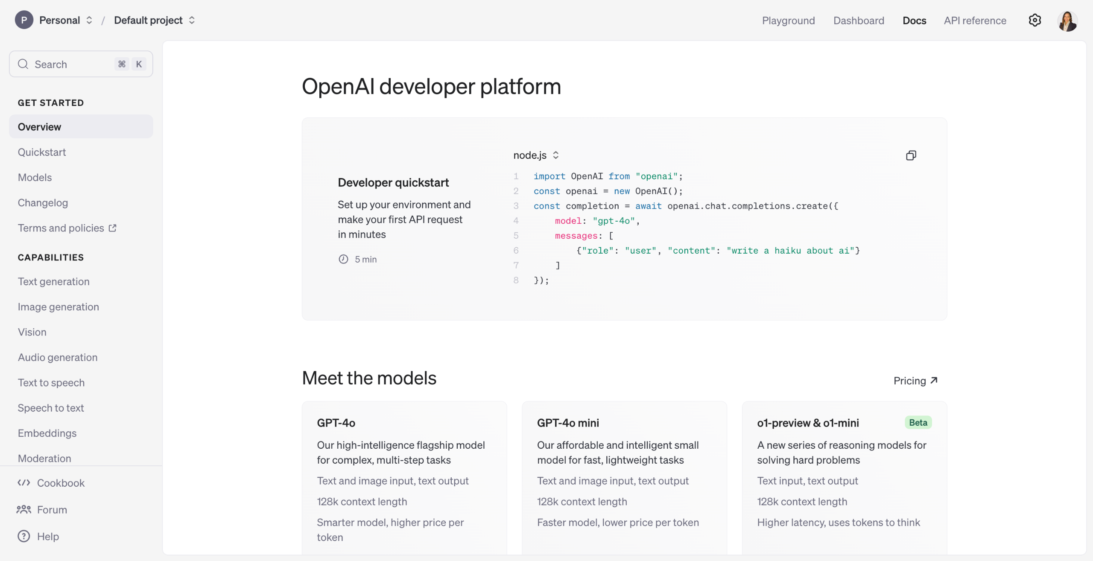Click the search magnifier icon
This screenshot has width=1093, height=561.
(x=23, y=64)
